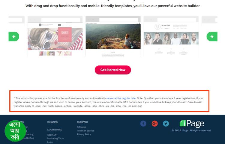The height and width of the screenshot is (144, 225).
Task: Click the COMPANY footer heading
Action: tap(83, 122)
